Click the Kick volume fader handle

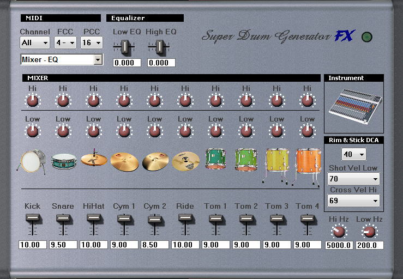[33, 218]
